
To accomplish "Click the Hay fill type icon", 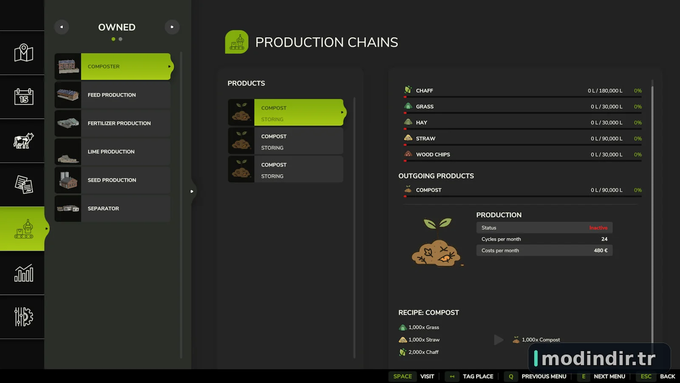I will (x=408, y=122).
